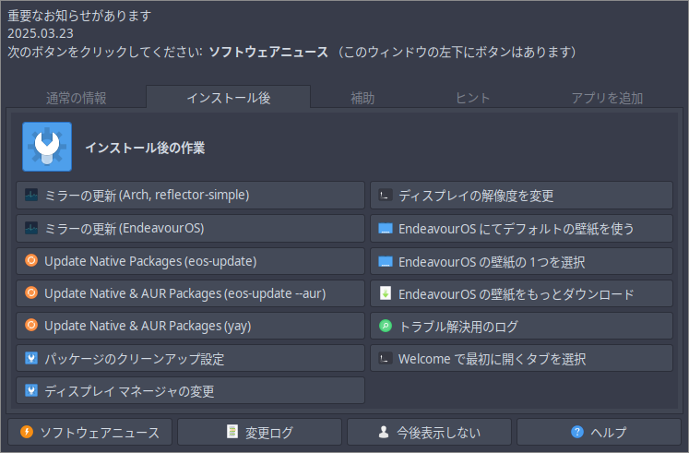Click the blue question mark Help icon

tap(577, 432)
